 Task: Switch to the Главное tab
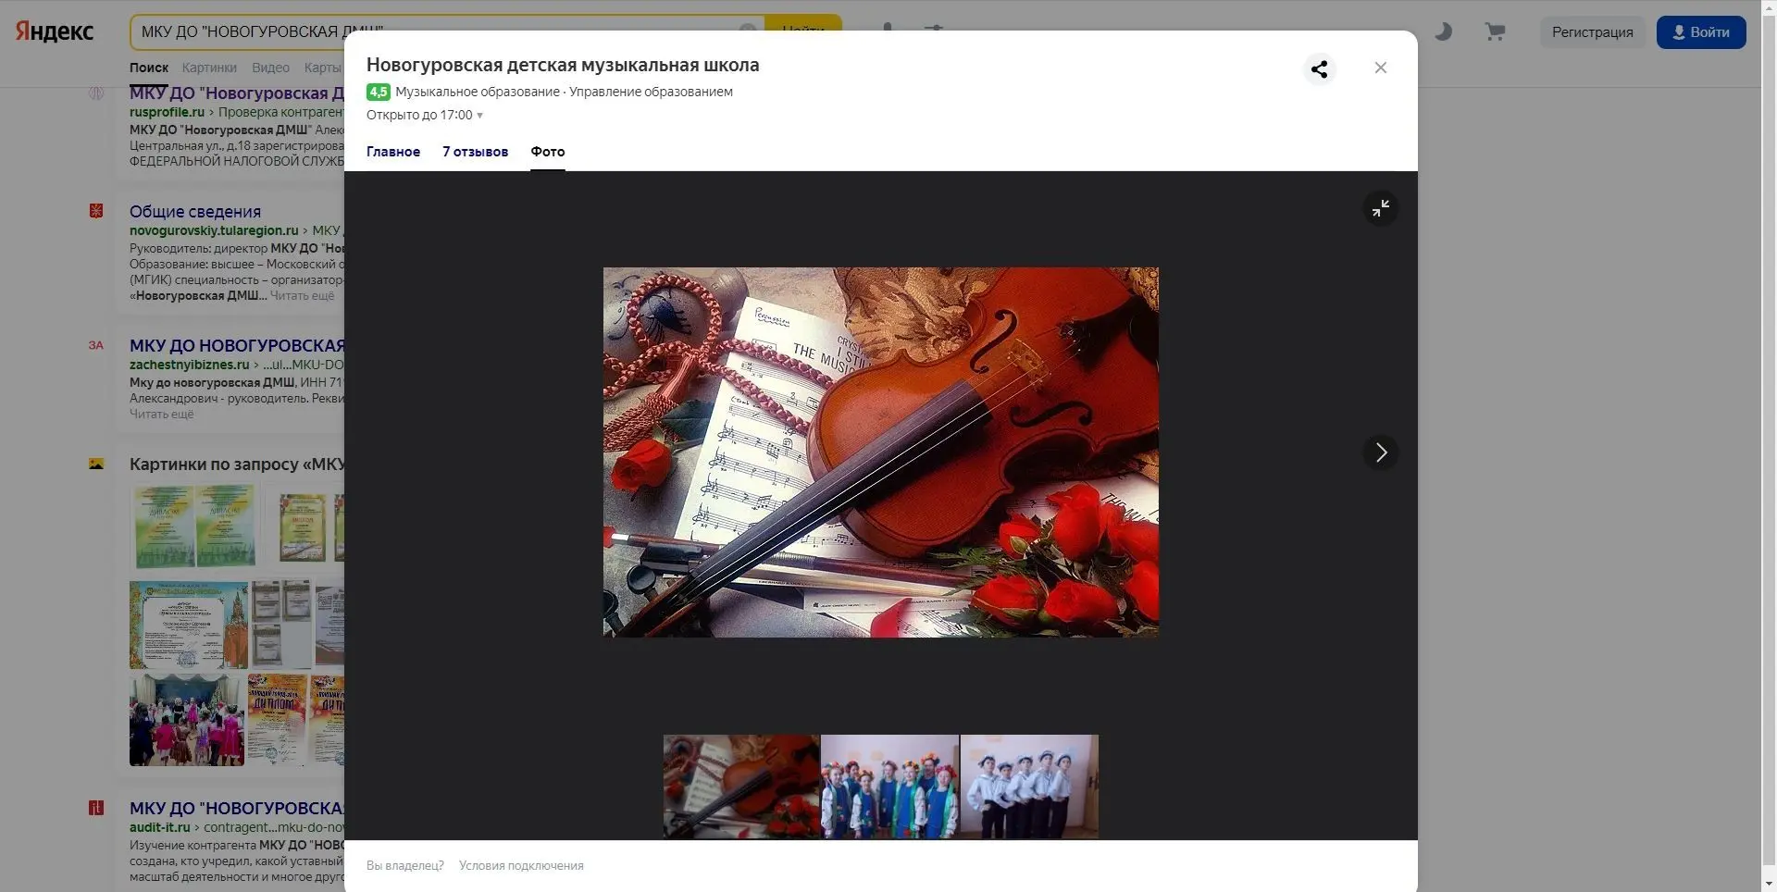click(393, 152)
